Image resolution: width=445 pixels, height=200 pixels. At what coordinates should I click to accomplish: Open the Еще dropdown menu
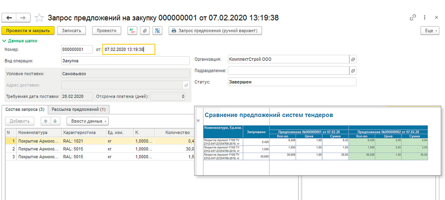point(430,31)
